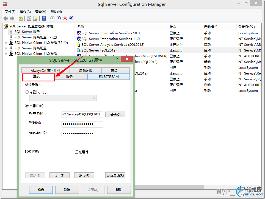Screen dimensions: 265x199
Task: Click the 帮助 button in the dialog
Action: 119,190
